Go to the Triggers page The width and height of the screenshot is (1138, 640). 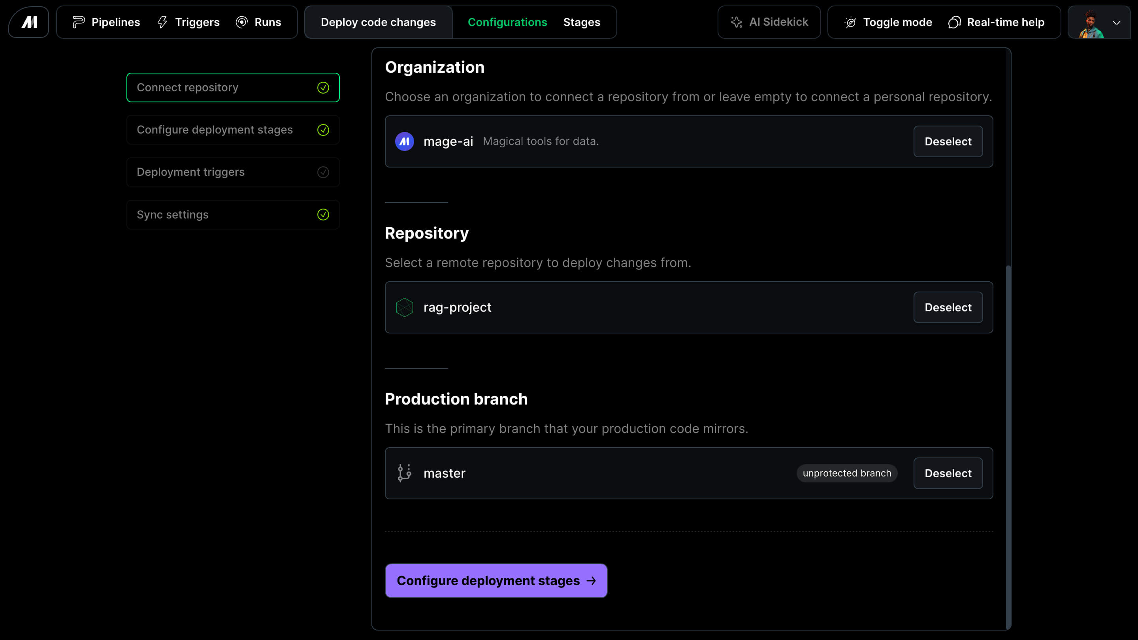[x=188, y=22]
